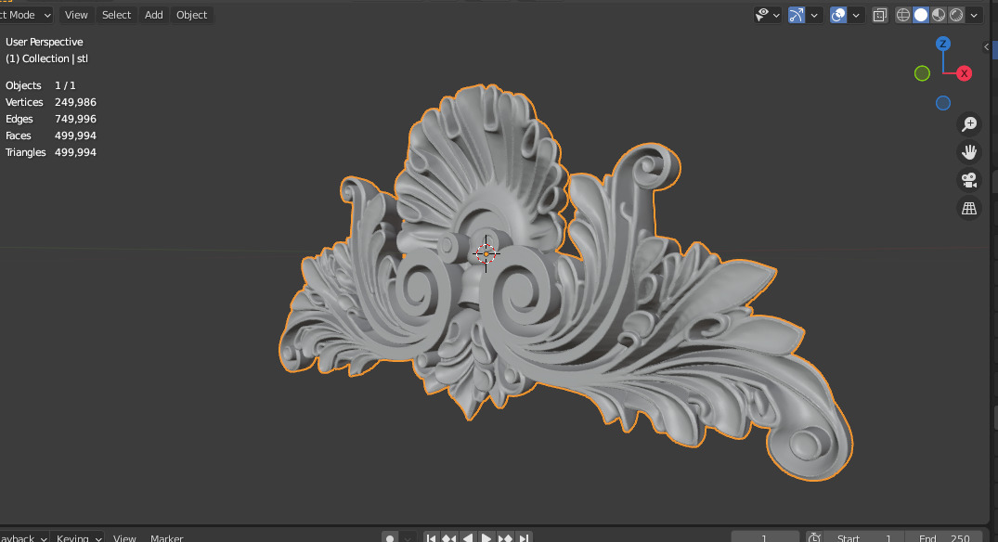Viewport: 998px width, 542px height.
Task: Click the Faces count 499,994
Action: tap(76, 135)
